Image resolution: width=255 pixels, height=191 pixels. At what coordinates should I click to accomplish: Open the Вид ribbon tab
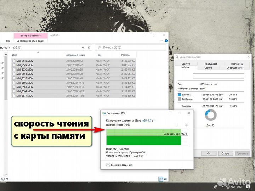pyautogui.click(x=8, y=41)
